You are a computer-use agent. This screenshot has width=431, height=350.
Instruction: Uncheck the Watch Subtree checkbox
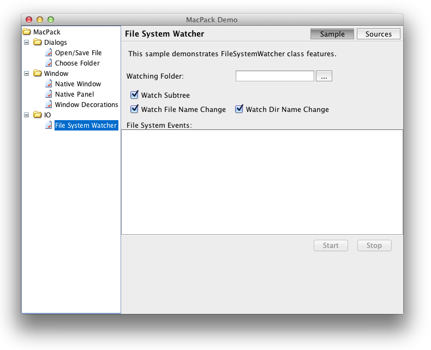click(x=134, y=94)
